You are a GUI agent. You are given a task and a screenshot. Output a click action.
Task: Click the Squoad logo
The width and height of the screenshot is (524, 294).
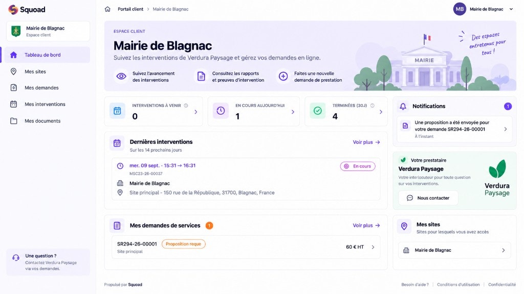[x=27, y=9]
